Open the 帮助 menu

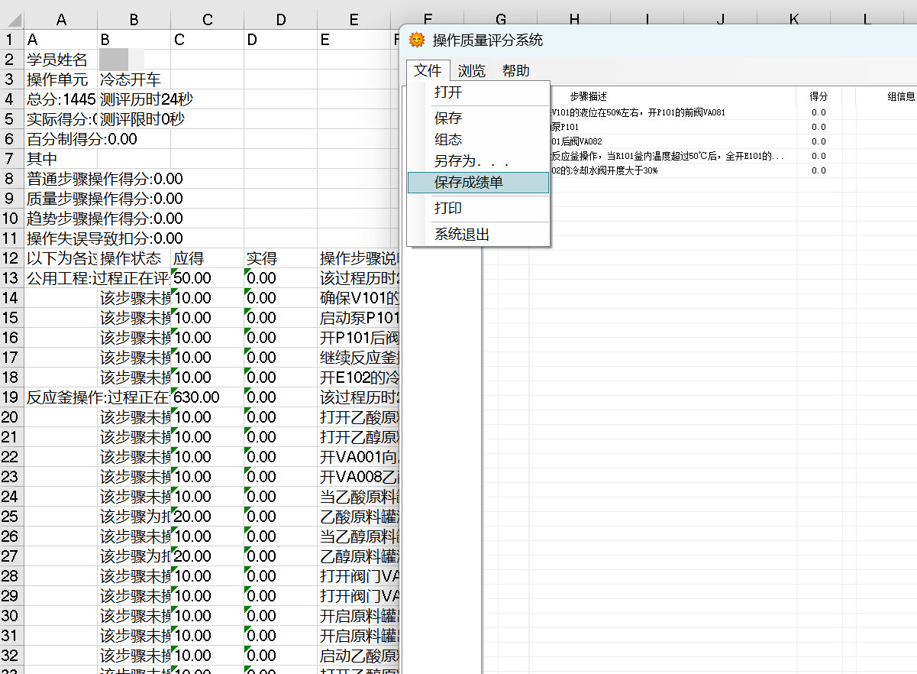(515, 71)
